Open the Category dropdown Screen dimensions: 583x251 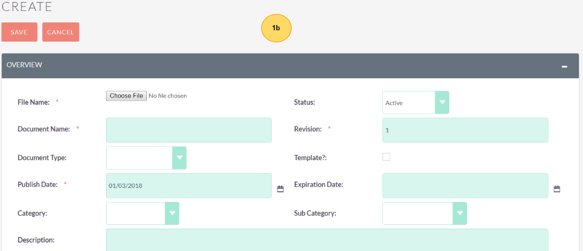pyautogui.click(x=143, y=213)
